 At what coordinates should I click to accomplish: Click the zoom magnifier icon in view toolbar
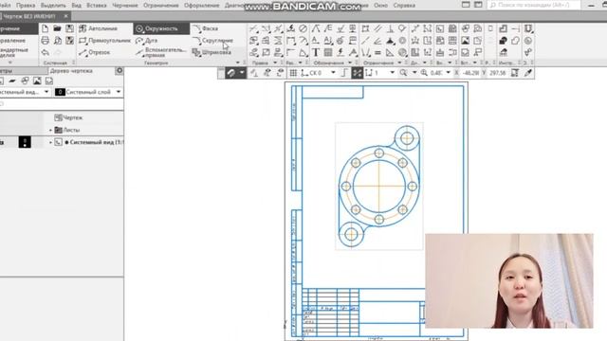[x=403, y=73]
